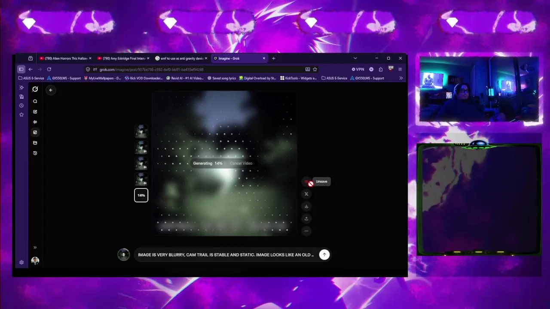Expand the bookmarks bar overflow chevron
The width and height of the screenshot is (550, 309).
[401, 78]
